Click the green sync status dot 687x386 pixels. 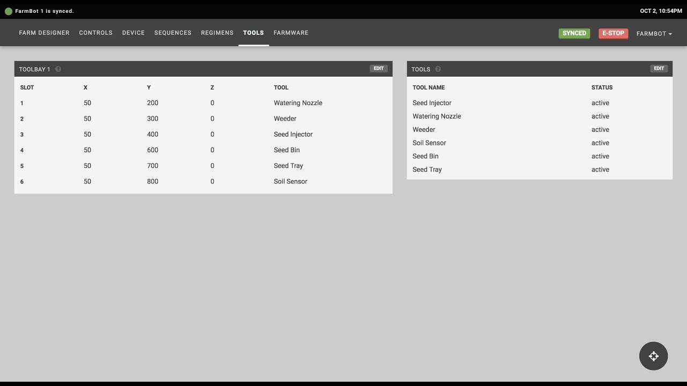coord(9,11)
